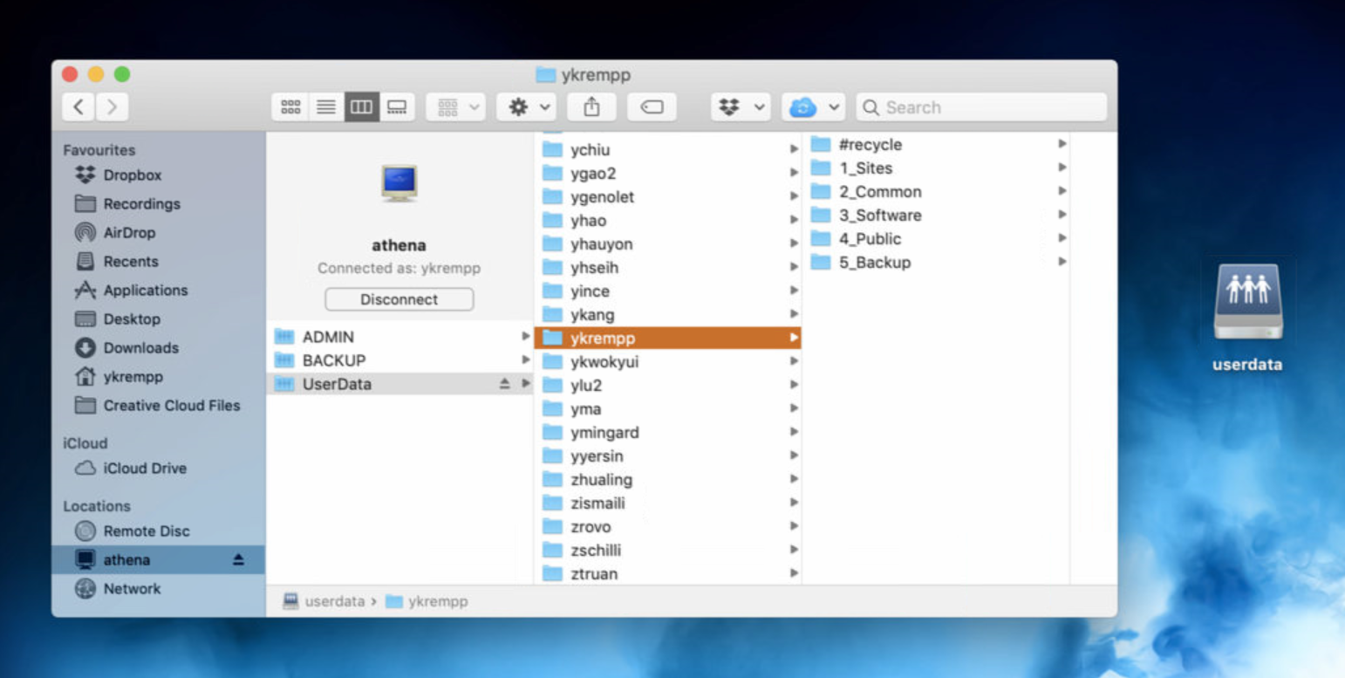This screenshot has height=678, width=1345.
Task: Open the userdata desktop drive icon
Action: [1247, 303]
